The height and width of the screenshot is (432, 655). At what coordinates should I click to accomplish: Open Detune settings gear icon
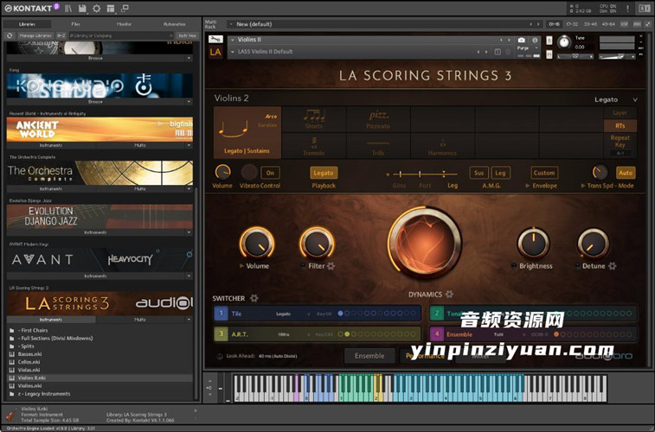coord(613,266)
